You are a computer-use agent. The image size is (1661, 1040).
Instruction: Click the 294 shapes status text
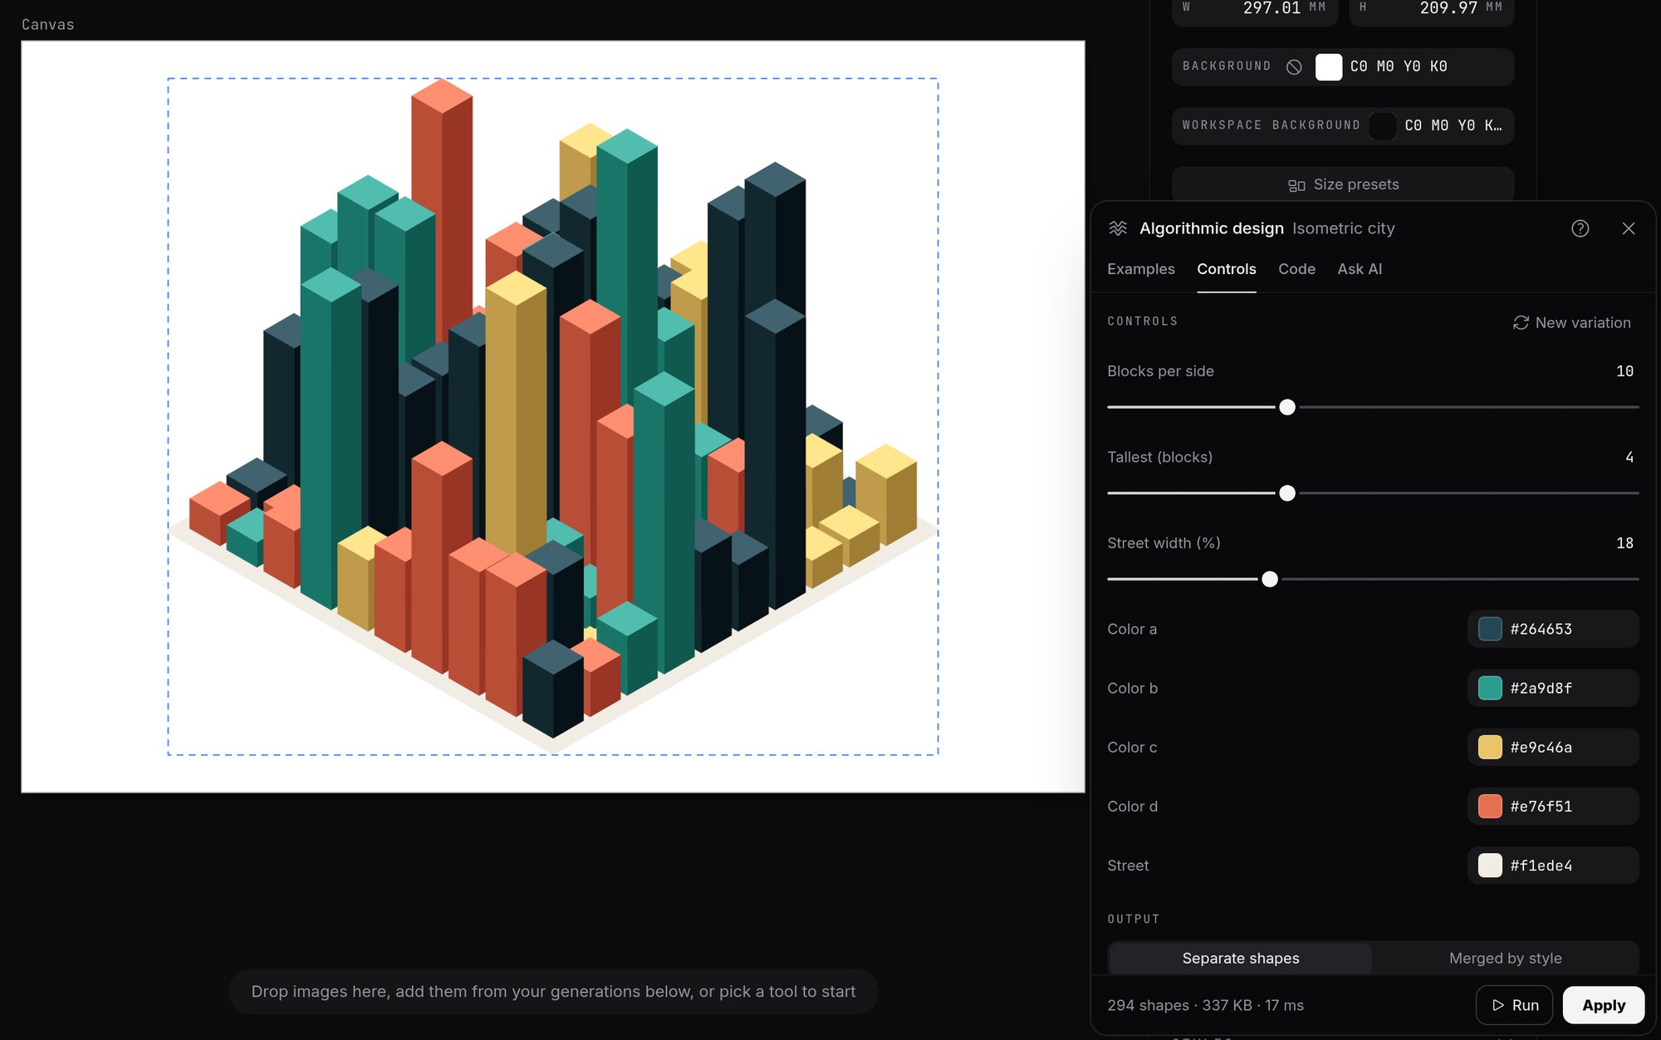pos(1205,1005)
